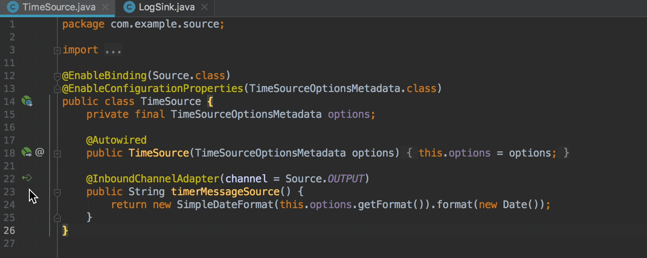The width and height of the screenshot is (647, 258).
Task: Click 'SimpleDateFormat' on line 24
Action: click(x=225, y=205)
